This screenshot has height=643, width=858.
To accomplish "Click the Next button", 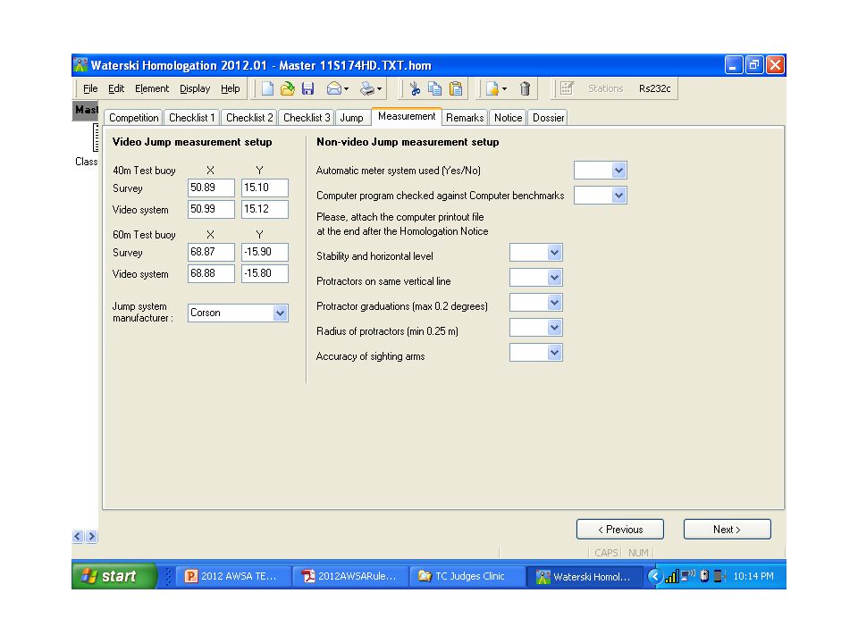I will pos(728,530).
